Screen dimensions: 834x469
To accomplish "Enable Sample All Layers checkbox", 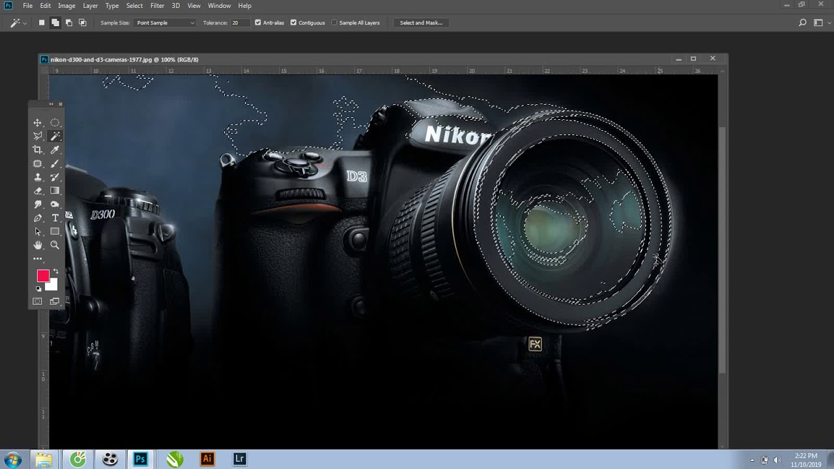I will [334, 23].
